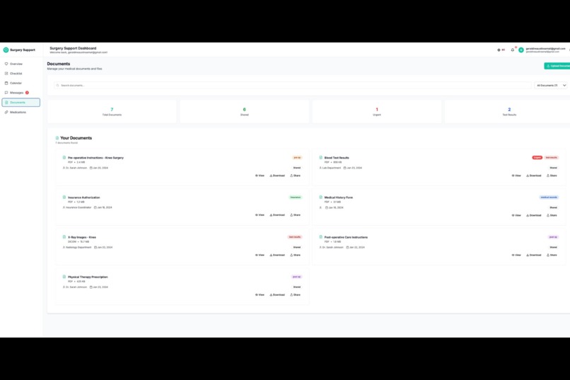Click the post-op tag on Physical Therapy Prescription

[296, 277]
